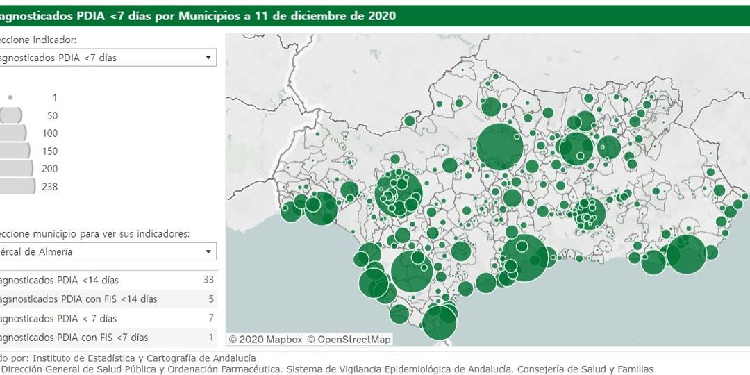Click the large Málaga bubble on the southern coast
Screen dimensions: 750x375
click(525, 258)
